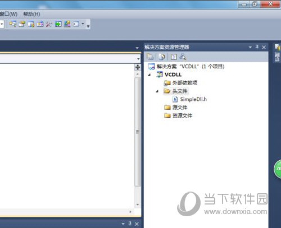Open the collapsed side tab at right edge

click(x=277, y=53)
